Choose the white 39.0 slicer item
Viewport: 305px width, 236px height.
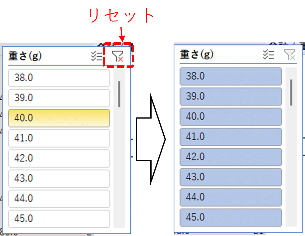59,98
